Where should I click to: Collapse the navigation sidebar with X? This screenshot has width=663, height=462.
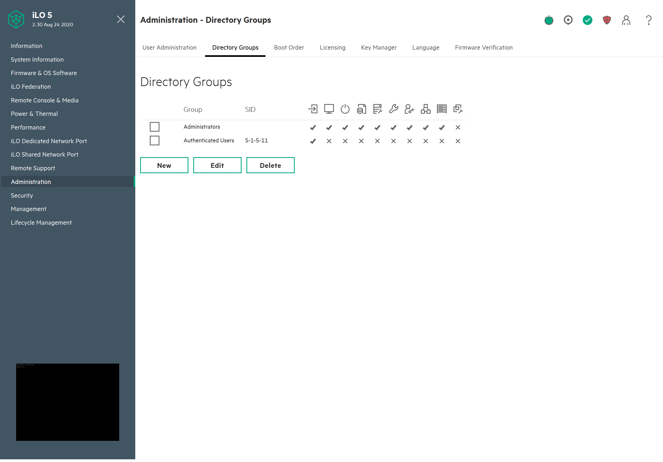point(121,19)
